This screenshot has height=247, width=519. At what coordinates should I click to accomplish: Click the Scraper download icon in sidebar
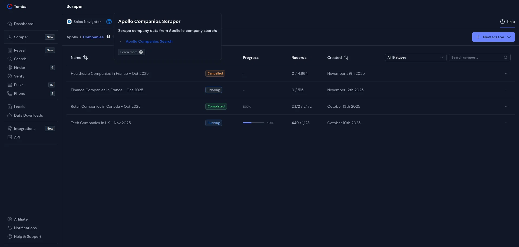click(x=10, y=37)
